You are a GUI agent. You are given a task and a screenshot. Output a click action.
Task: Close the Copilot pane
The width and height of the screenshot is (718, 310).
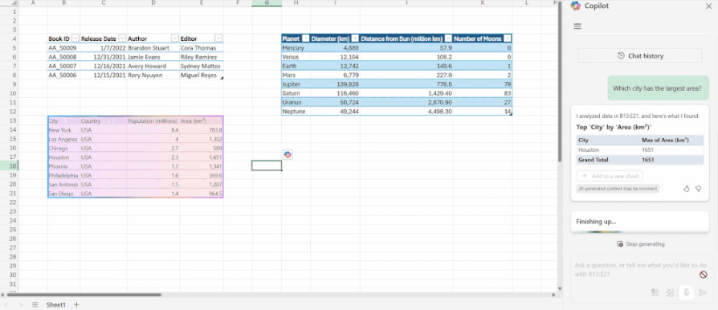[x=708, y=6]
